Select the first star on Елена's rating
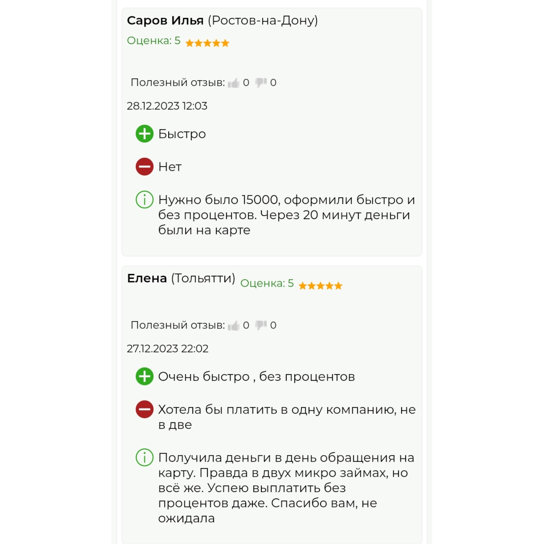This screenshot has height=544, width=544. click(302, 285)
